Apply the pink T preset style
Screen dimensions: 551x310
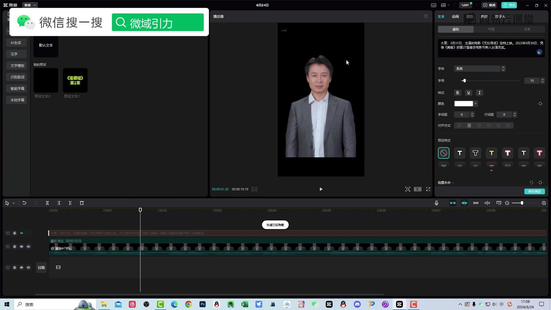point(540,153)
